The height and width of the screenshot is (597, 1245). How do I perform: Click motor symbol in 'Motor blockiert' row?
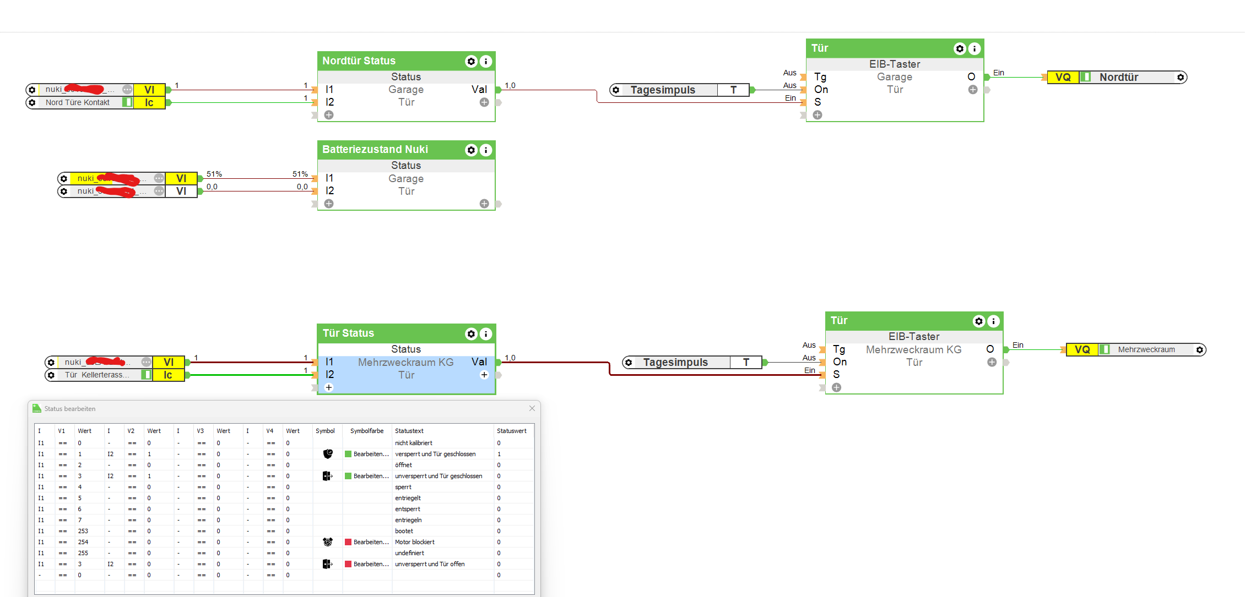(328, 542)
